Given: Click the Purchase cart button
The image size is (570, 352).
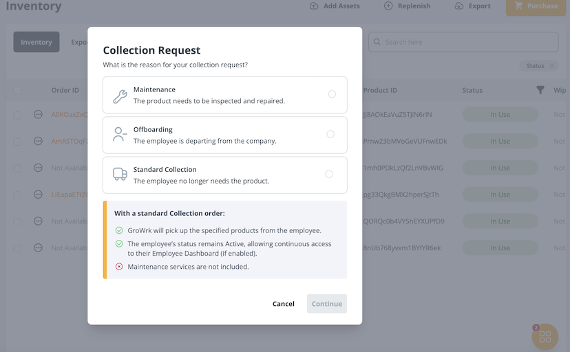Looking at the screenshot, I should 537,6.
